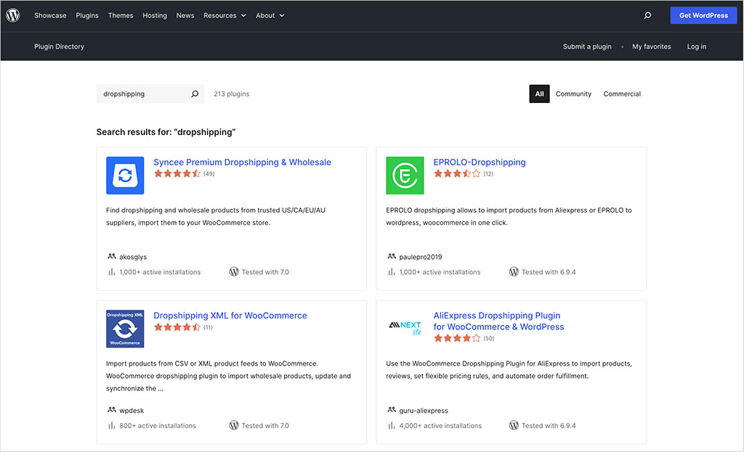Click installs bar icon beside 4,000+ installations

tap(392, 425)
